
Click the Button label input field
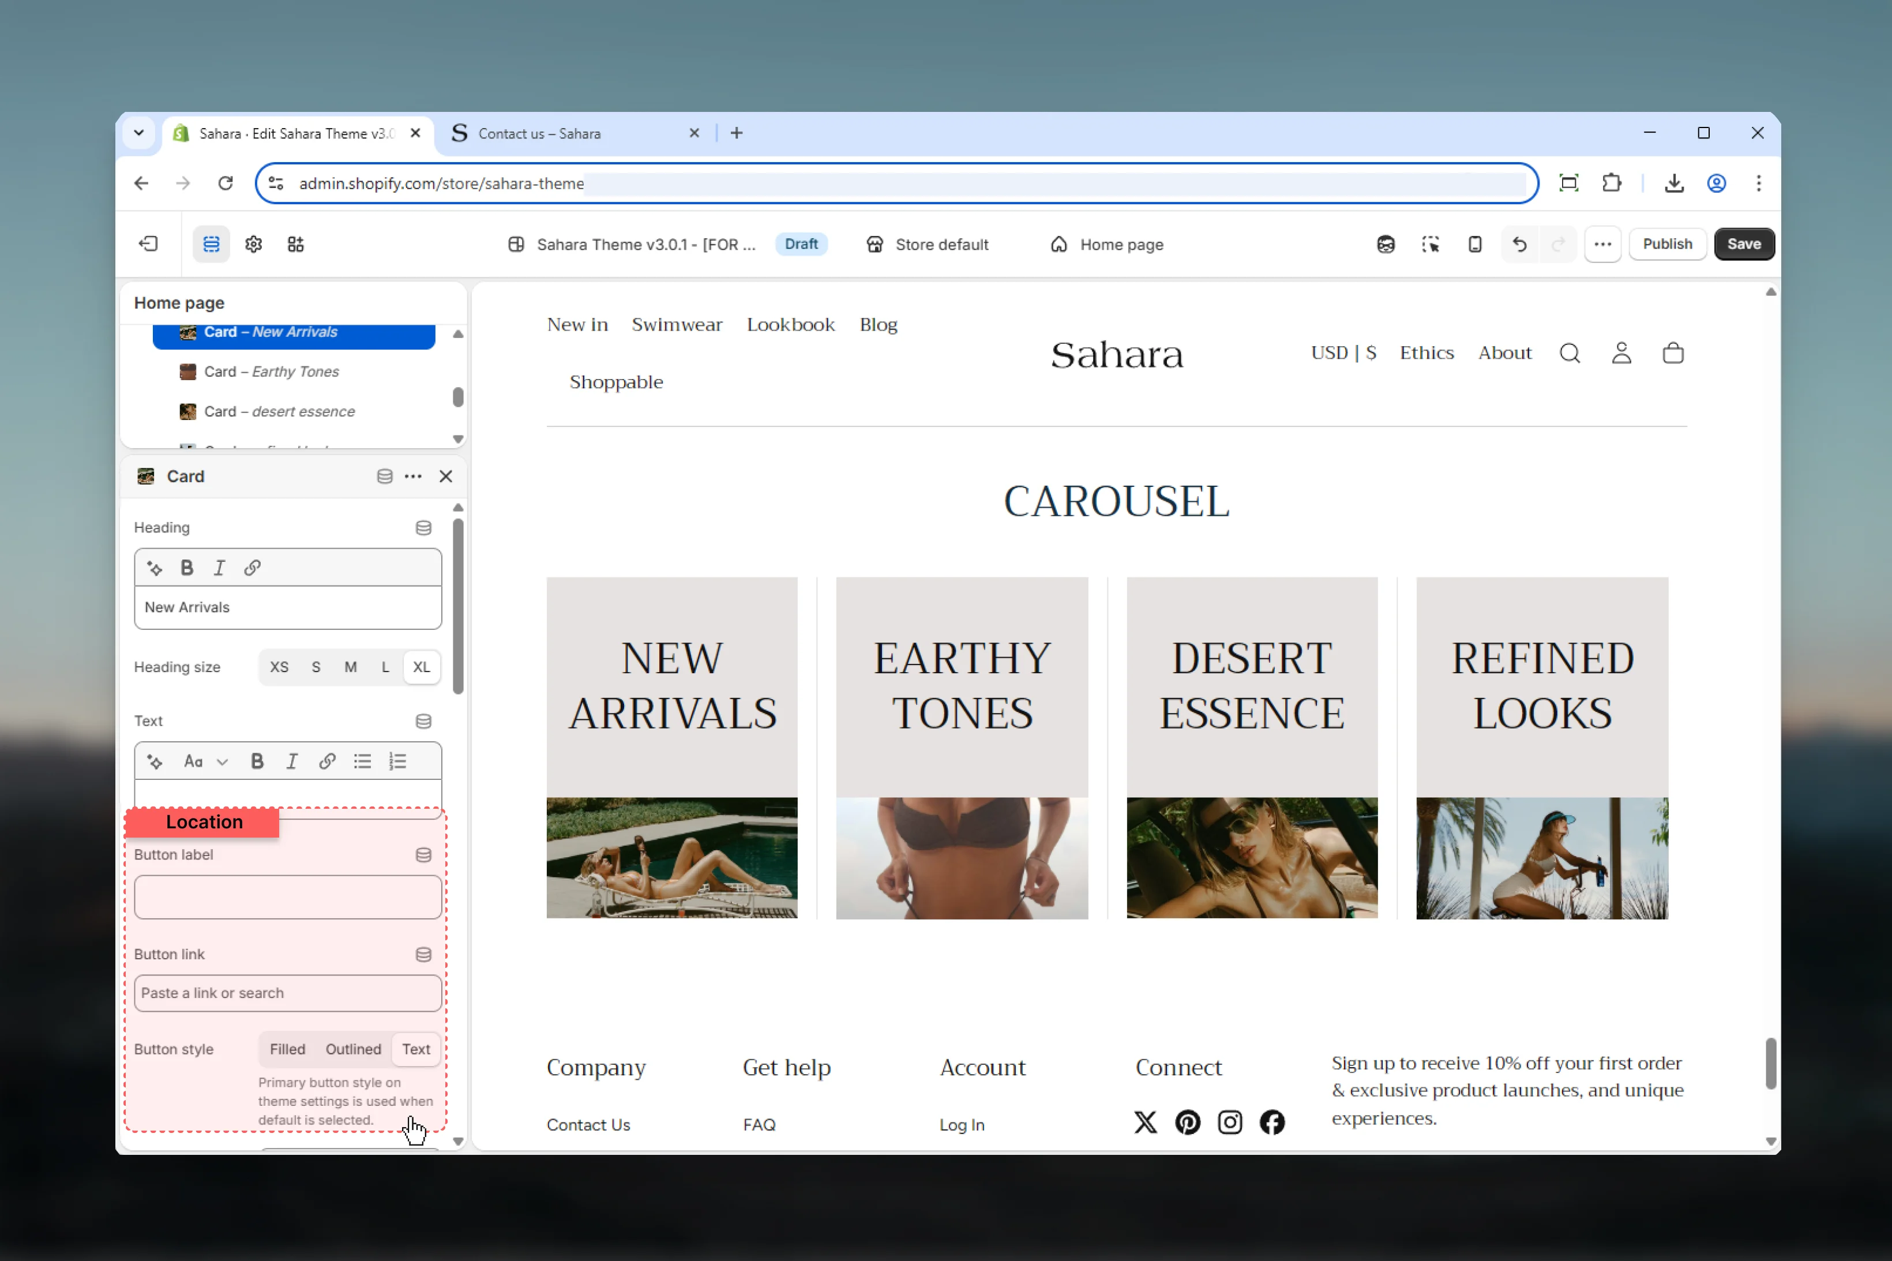(288, 896)
